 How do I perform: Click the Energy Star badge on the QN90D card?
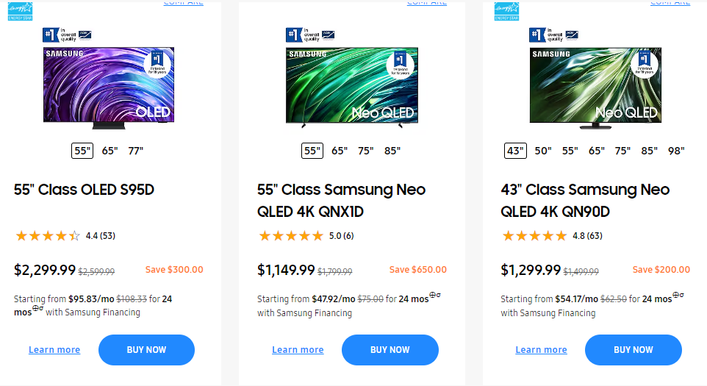click(506, 11)
